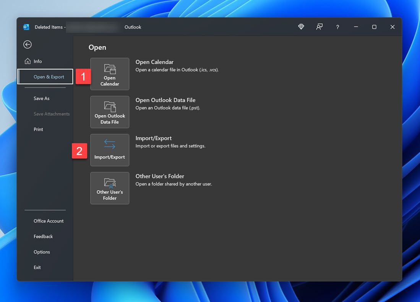Click 'Import or export files and settings.' text

(170, 146)
